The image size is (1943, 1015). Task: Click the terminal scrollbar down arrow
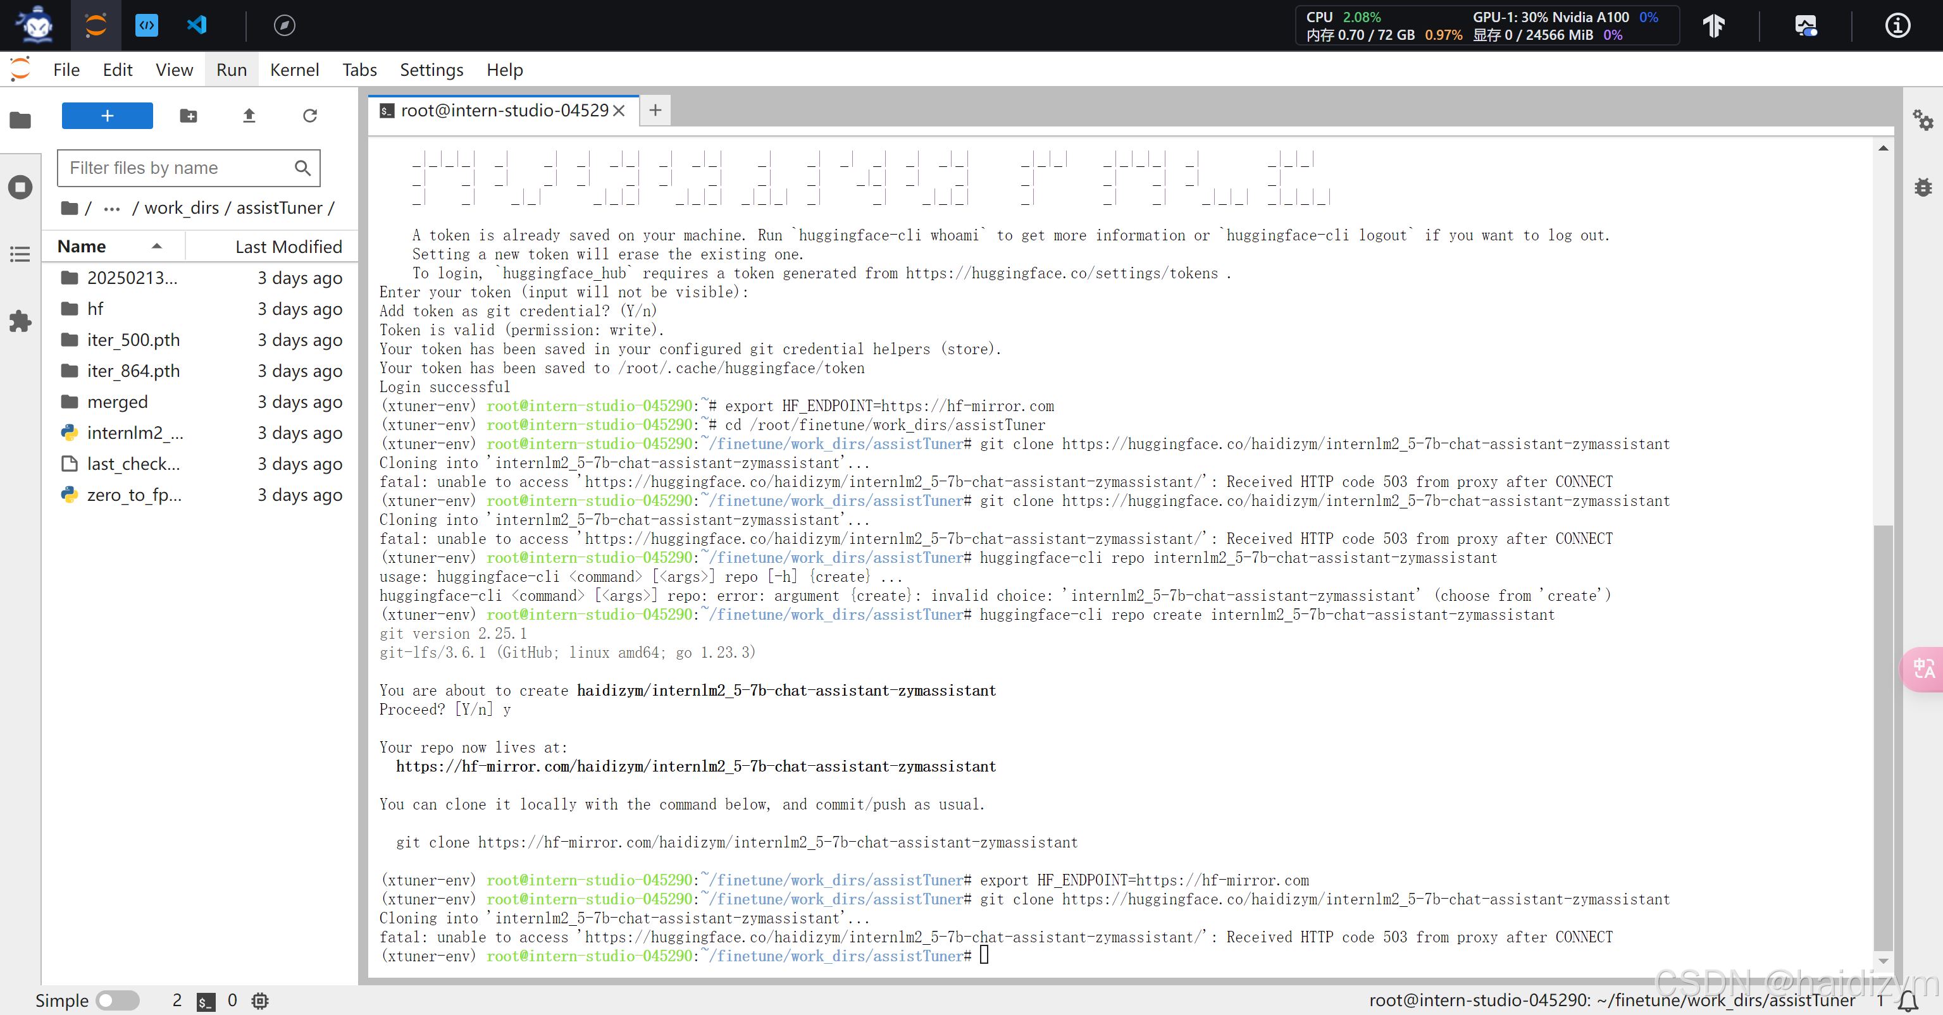(x=1884, y=961)
